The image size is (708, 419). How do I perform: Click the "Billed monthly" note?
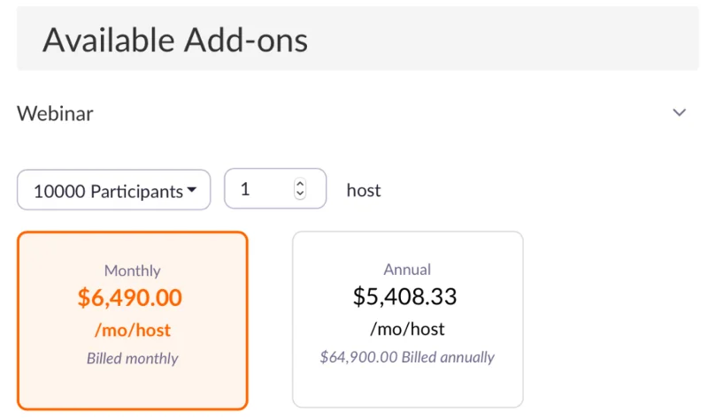click(x=132, y=359)
